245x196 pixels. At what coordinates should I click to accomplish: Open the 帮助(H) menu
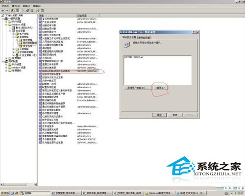[37, 6]
